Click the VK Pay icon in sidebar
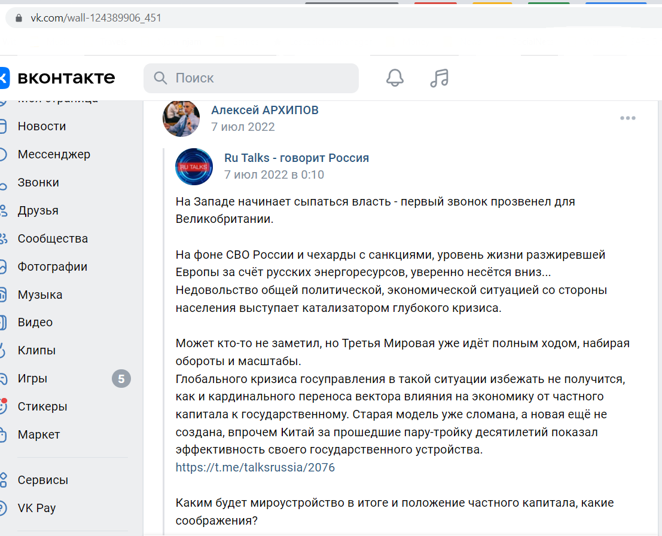Screen dimensions: 662x536 click(3, 508)
